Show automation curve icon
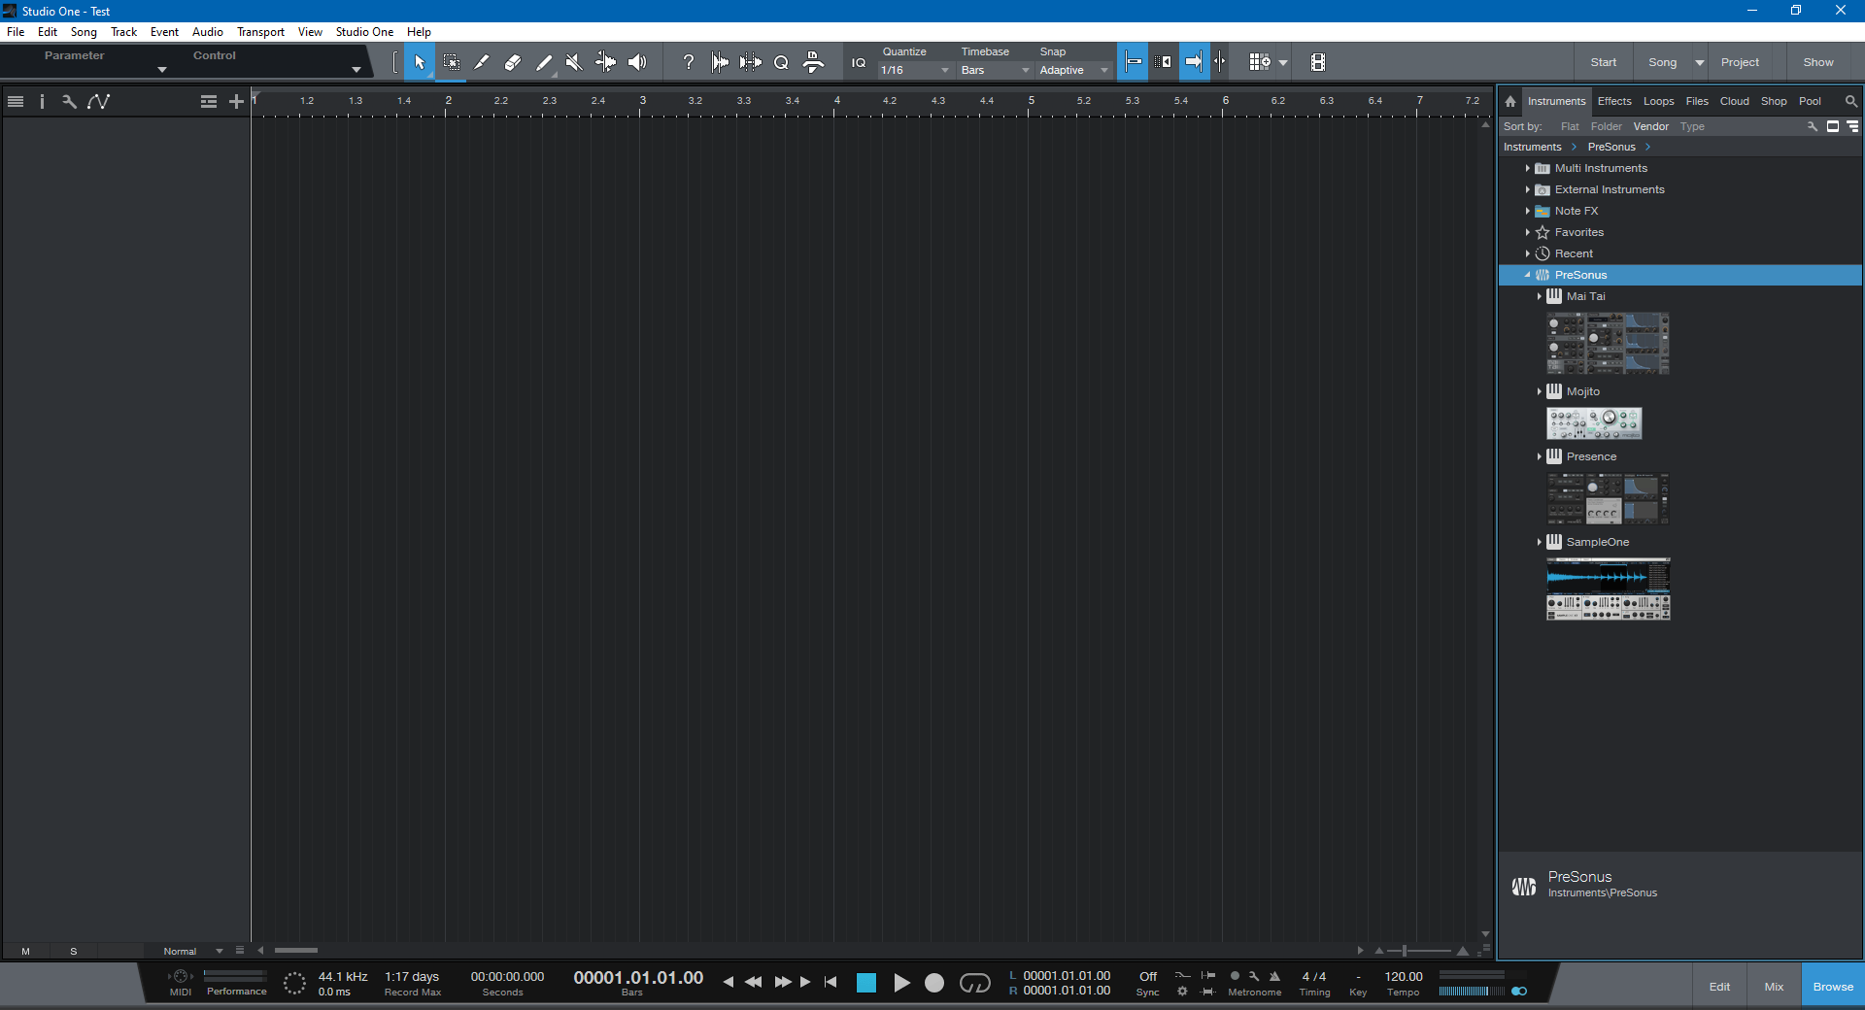This screenshot has height=1010, width=1865. coord(98,101)
